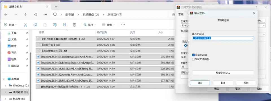Click 确定 in the archive parameters window
The width and height of the screenshot is (271, 101).
pos(217,89)
